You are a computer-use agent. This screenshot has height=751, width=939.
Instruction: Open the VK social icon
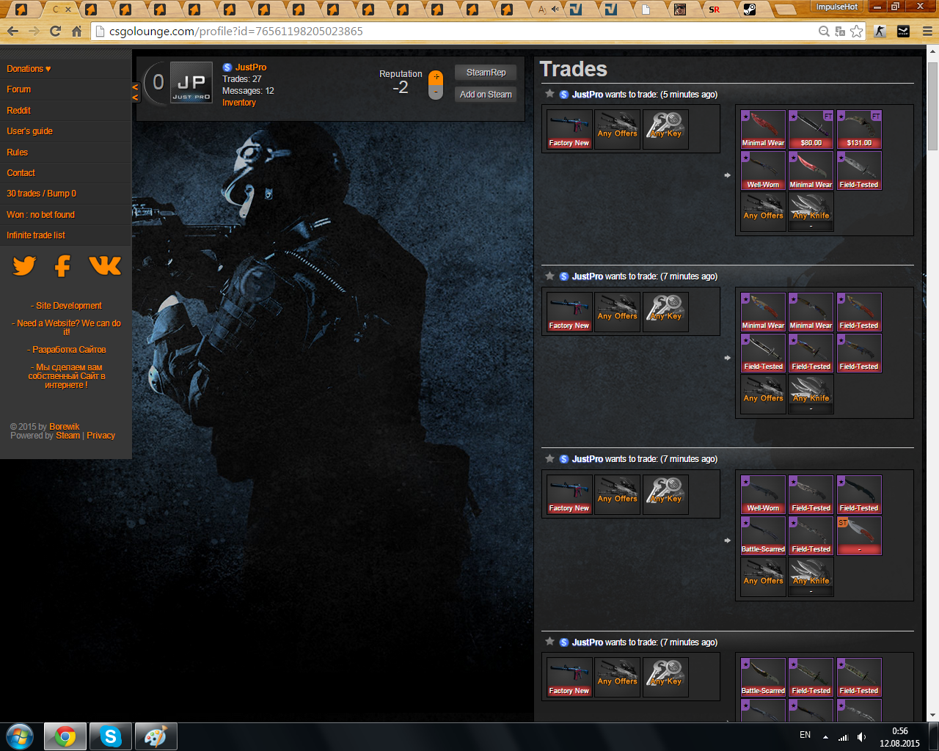(105, 265)
